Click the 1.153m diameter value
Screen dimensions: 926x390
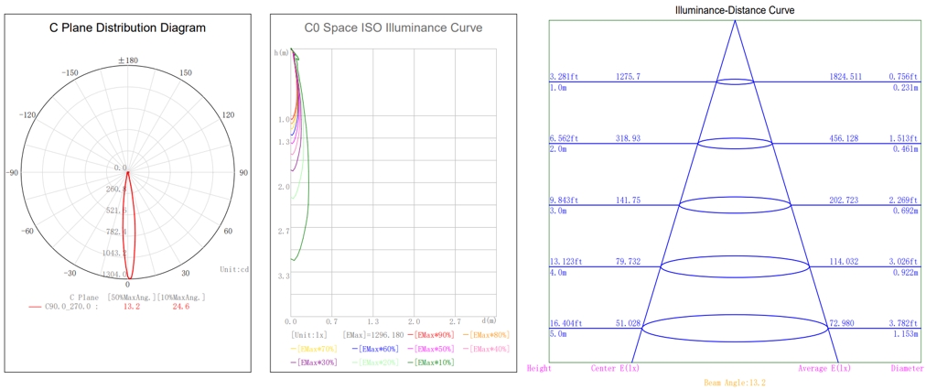[907, 334]
